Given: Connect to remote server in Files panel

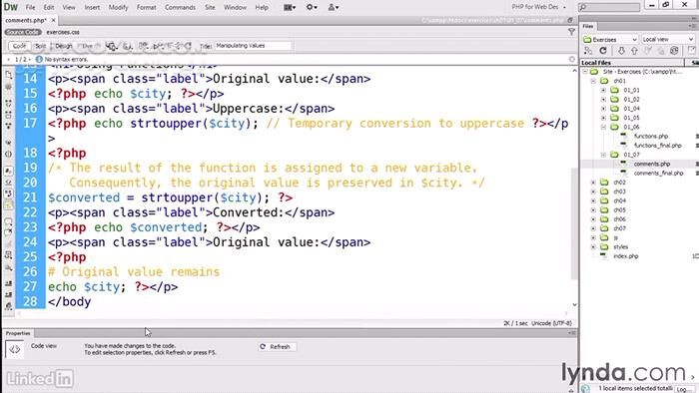Looking at the screenshot, I should coord(588,51).
